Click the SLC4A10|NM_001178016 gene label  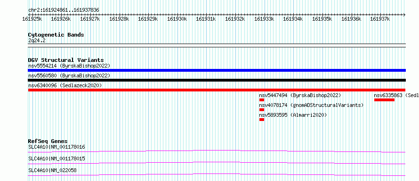coord(56,147)
